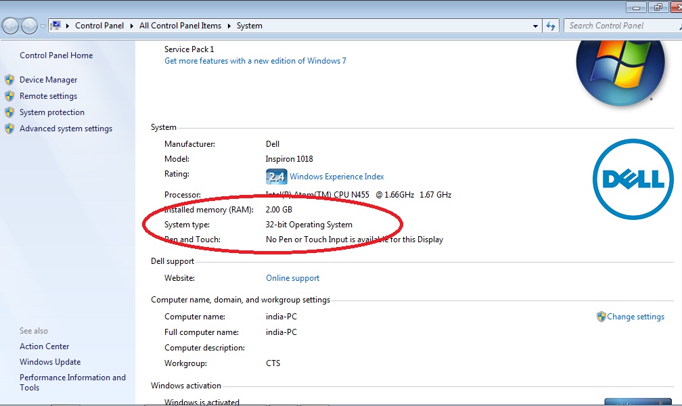Open Windows Update link
The image size is (682, 406).
point(50,362)
